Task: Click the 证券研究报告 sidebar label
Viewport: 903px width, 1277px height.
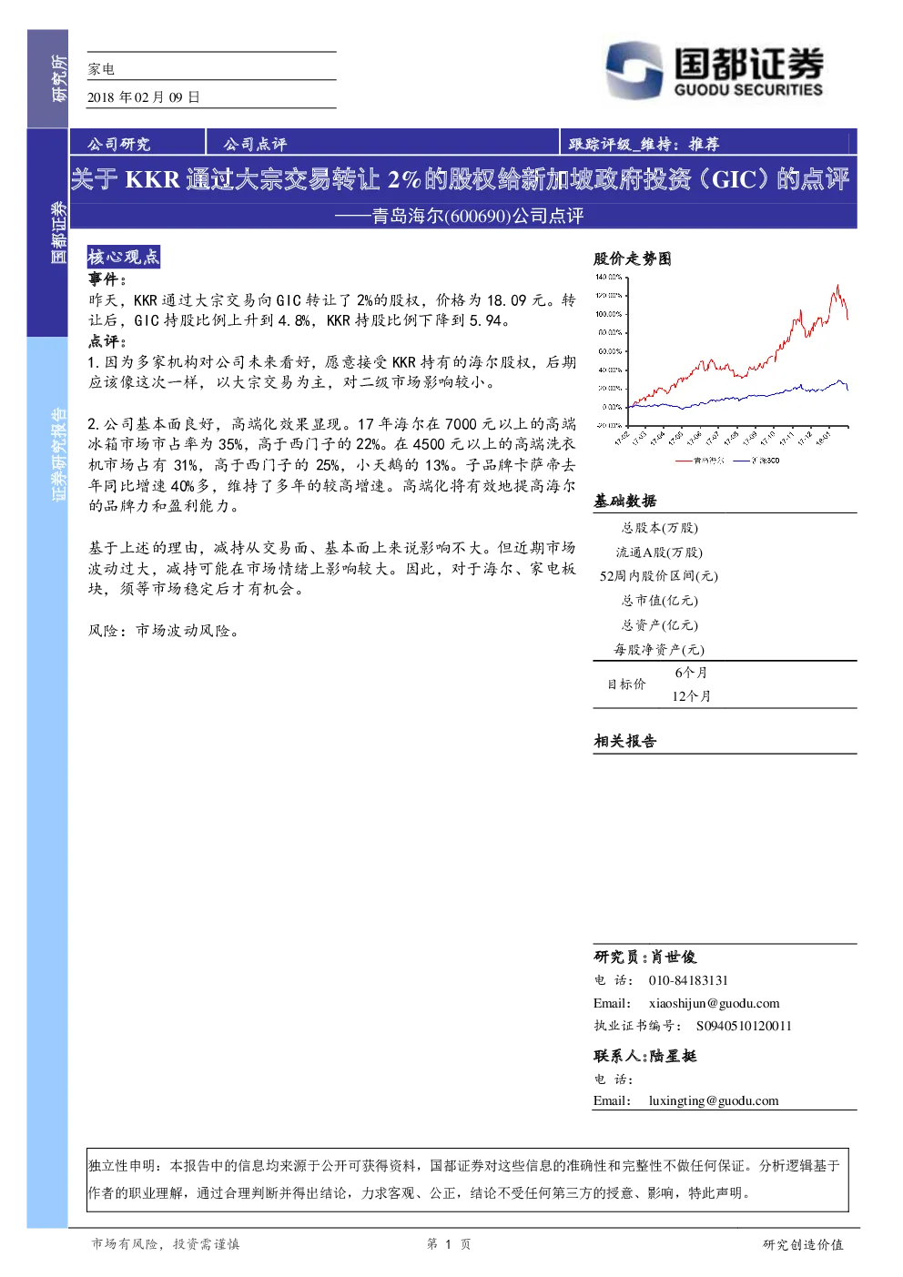Action: (58, 455)
